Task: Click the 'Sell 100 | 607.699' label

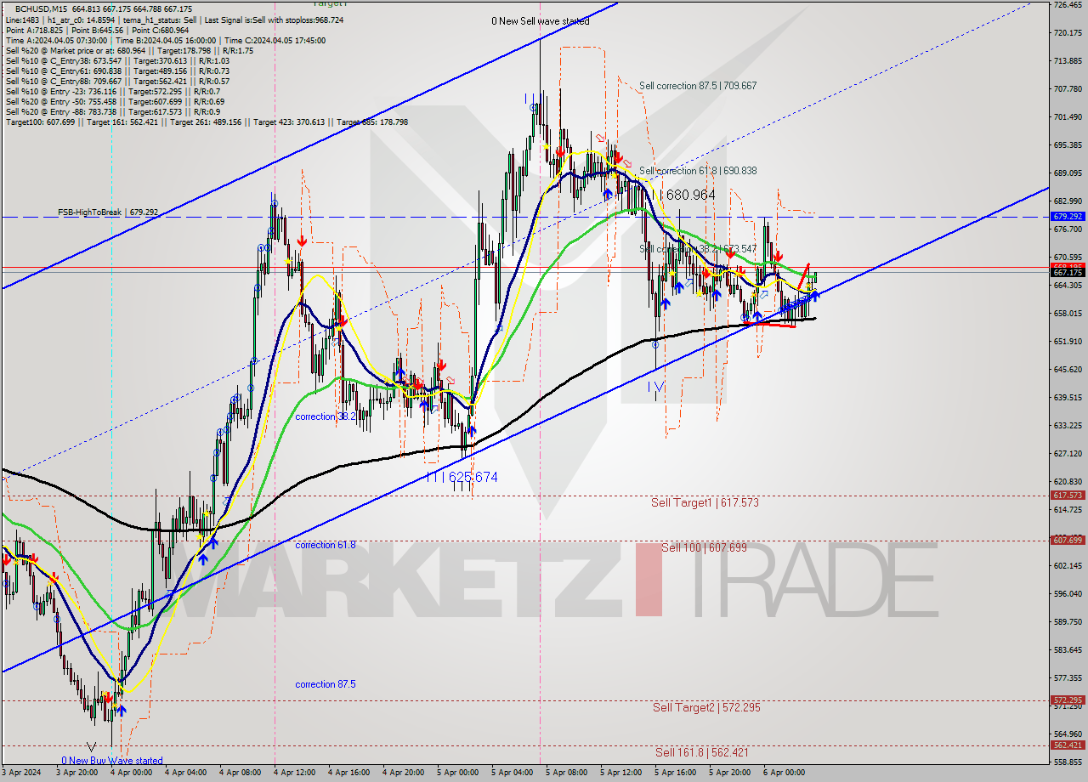Action: pos(704,547)
